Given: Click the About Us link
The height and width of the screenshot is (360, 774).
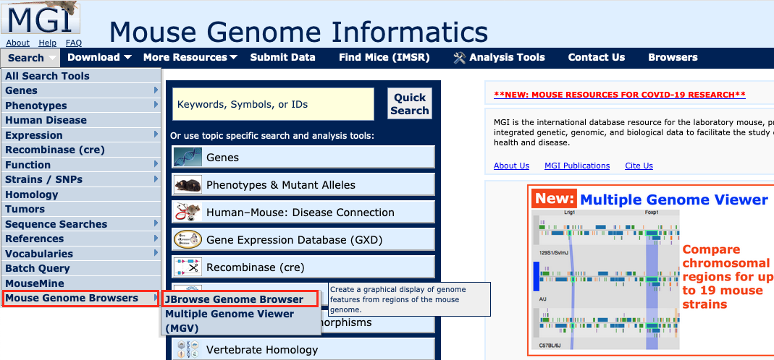Looking at the screenshot, I should tap(511, 166).
